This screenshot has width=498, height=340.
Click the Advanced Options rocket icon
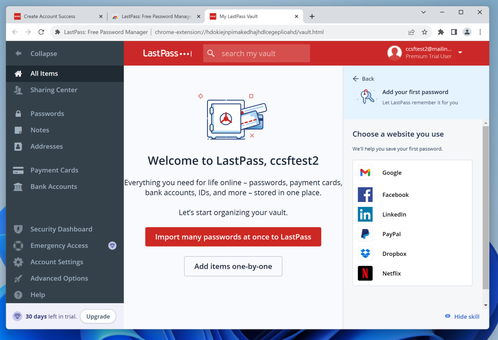pos(18,279)
